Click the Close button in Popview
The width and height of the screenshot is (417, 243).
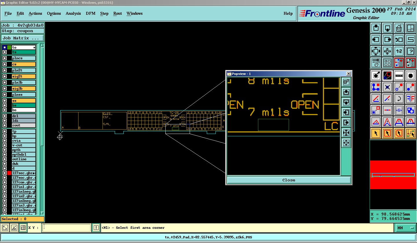(288, 180)
